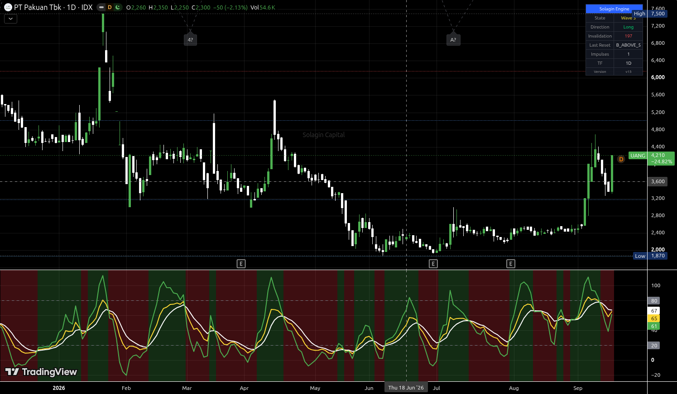Click the '4?' wave label marker
Screen dimensions: 677x394
coord(190,40)
